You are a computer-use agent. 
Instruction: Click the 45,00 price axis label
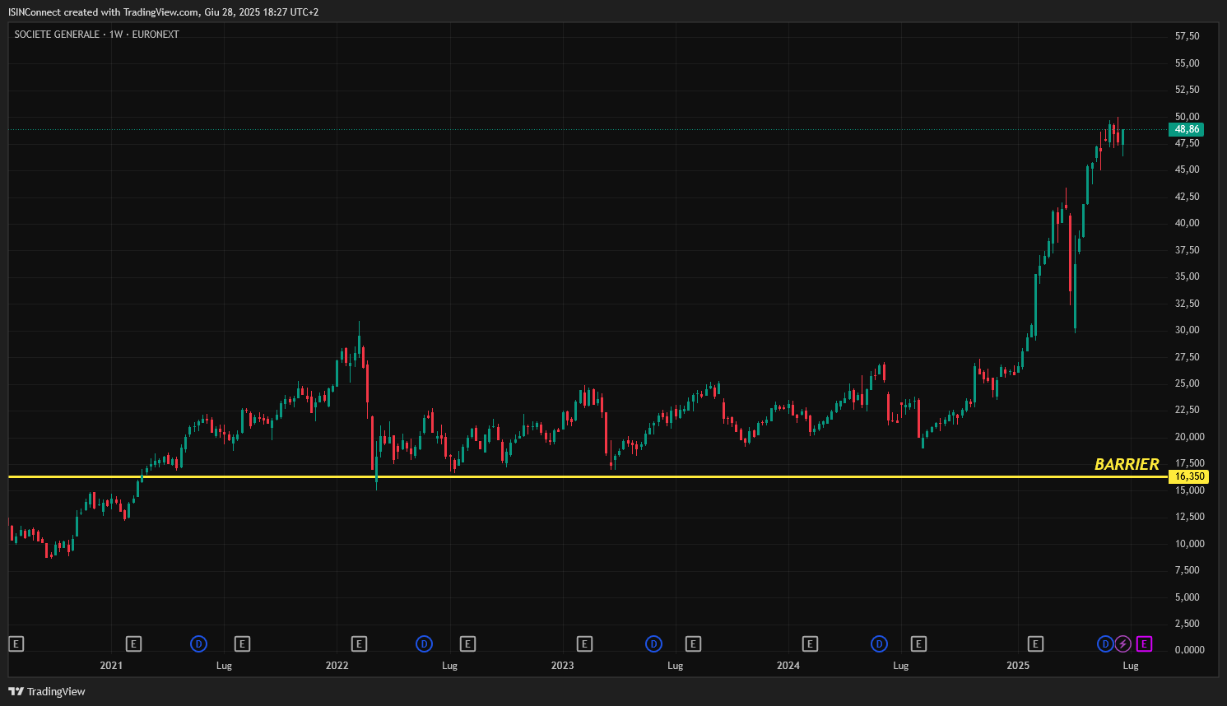click(x=1187, y=170)
